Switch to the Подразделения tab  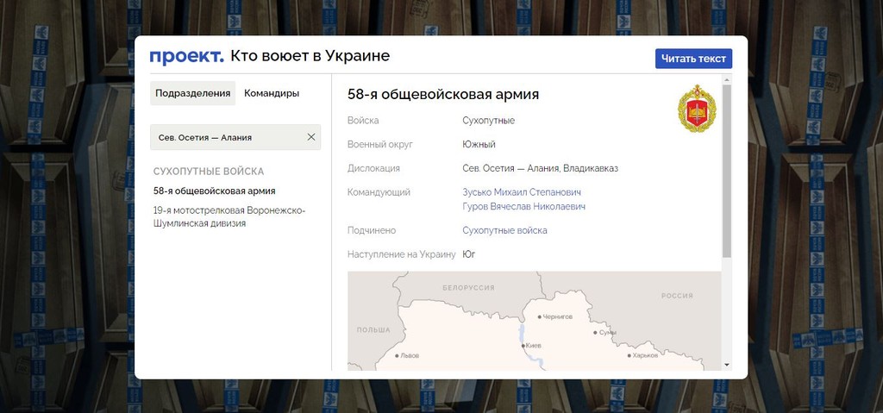(x=192, y=93)
